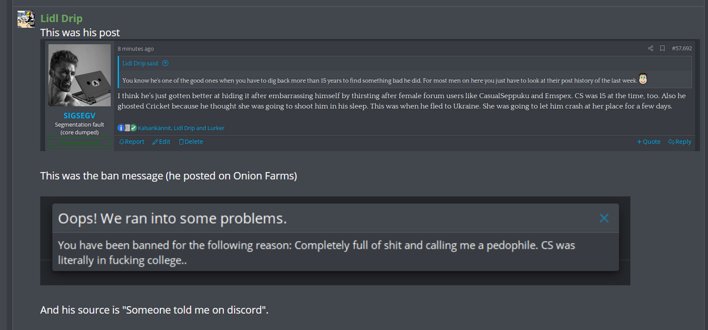Viewport: 708px width, 330px height.
Task: Open the post number #57,692 permalink
Action: point(681,49)
